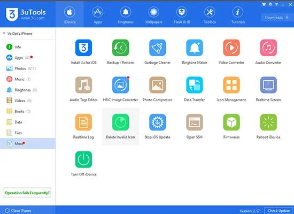Launch Backup / Restore tool
Image resolution: width=294 pixels, height=214 pixels.
(x=121, y=48)
